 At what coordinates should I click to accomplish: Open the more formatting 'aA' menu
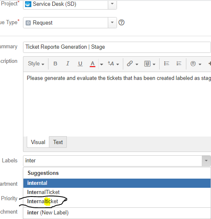(113, 64)
